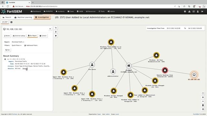Go back with browser back arrow
The image size is (207, 116).
point(3,6)
